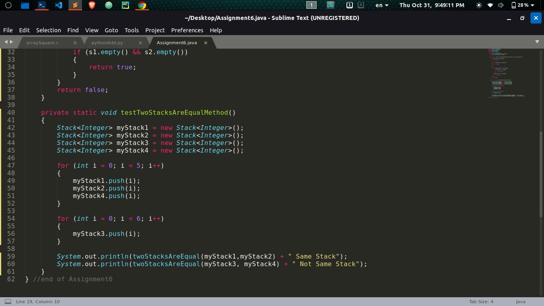Toggle the side bar icon in status bar
This screenshot has height=306, width=544.
(x=8, y=302)
